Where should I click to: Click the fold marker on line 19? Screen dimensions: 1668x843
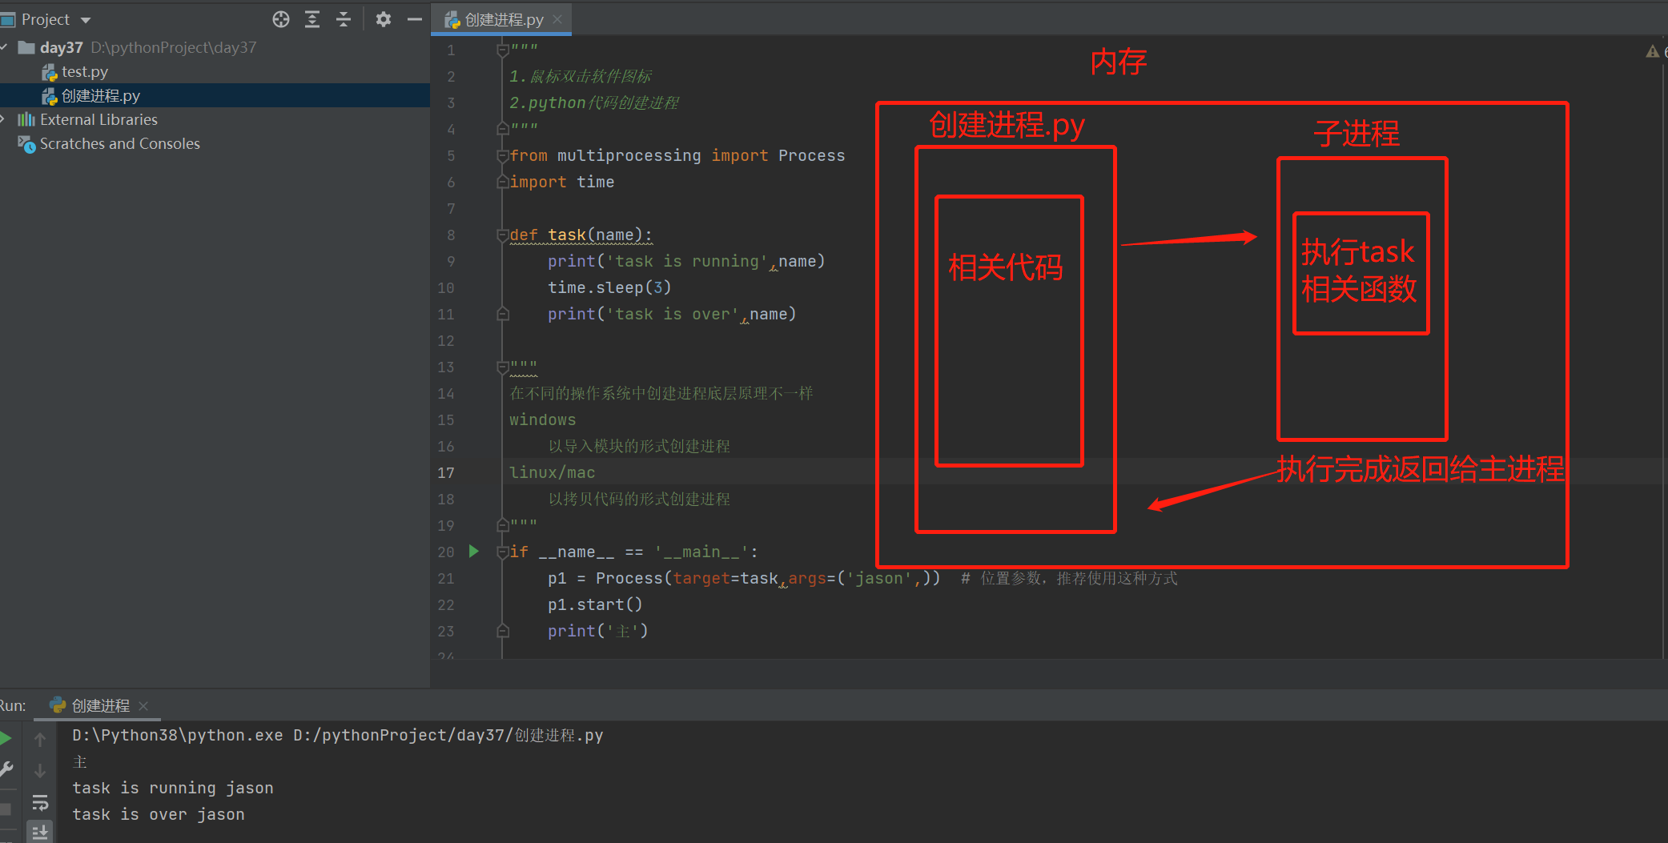[503, 525]
